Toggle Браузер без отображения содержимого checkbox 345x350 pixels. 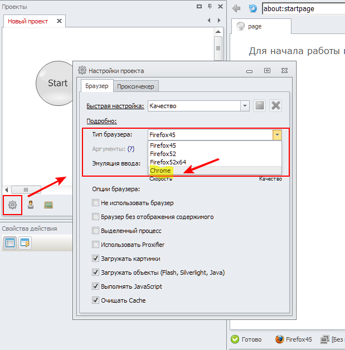[x=95, y=216]
